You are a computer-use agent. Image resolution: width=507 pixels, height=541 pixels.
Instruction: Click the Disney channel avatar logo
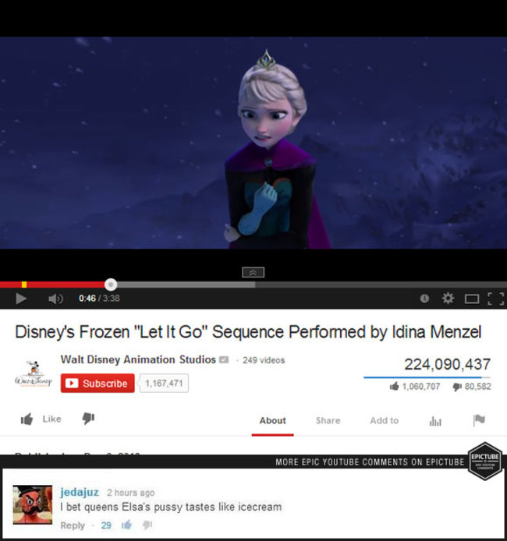[34, 373]
